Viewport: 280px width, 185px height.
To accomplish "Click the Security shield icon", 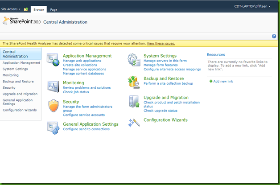I will (54, 106).
